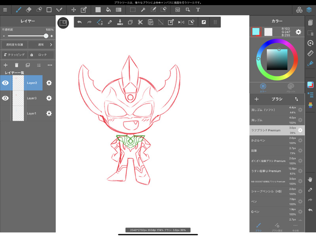Select the Text tool

[x=198, y=9]
